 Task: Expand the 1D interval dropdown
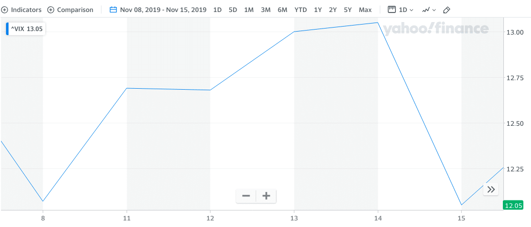[x=405, y=10]
